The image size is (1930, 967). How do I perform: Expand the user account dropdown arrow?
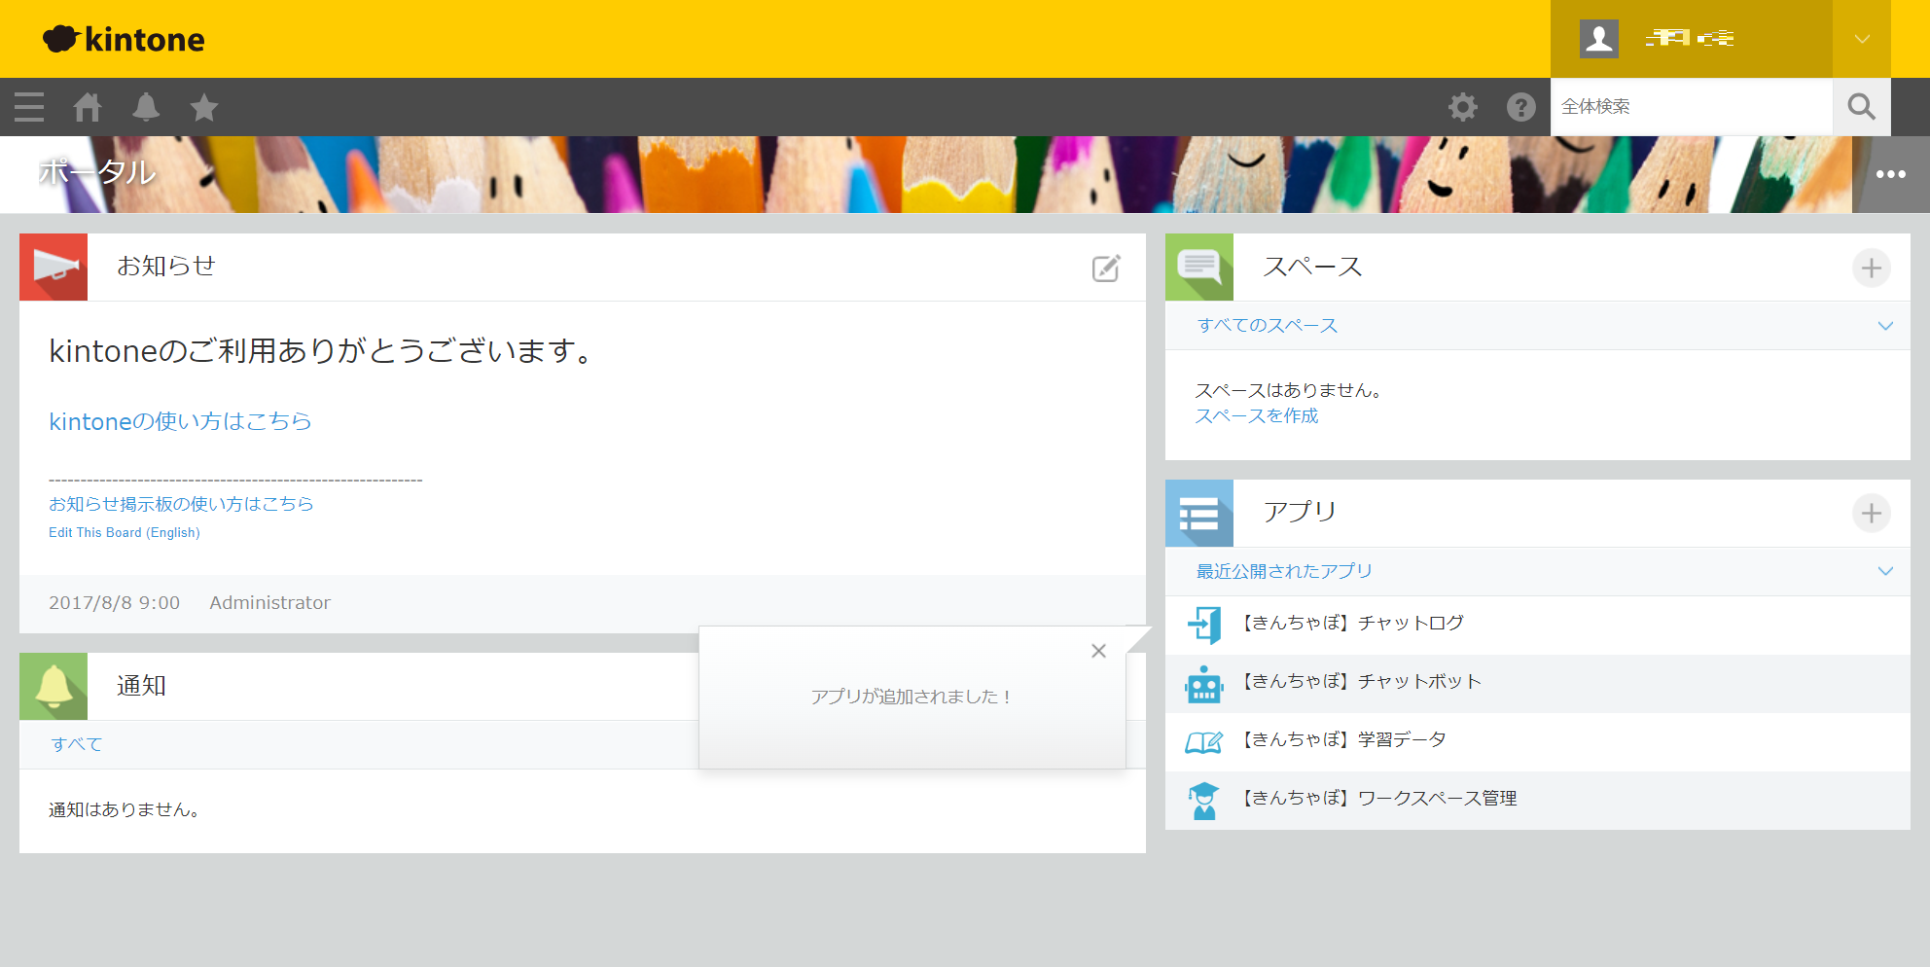(1861, 39)
